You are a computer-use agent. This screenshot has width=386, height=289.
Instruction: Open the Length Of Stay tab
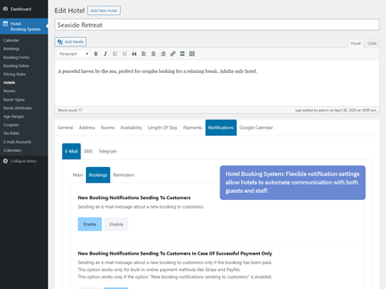pos(162,128)
